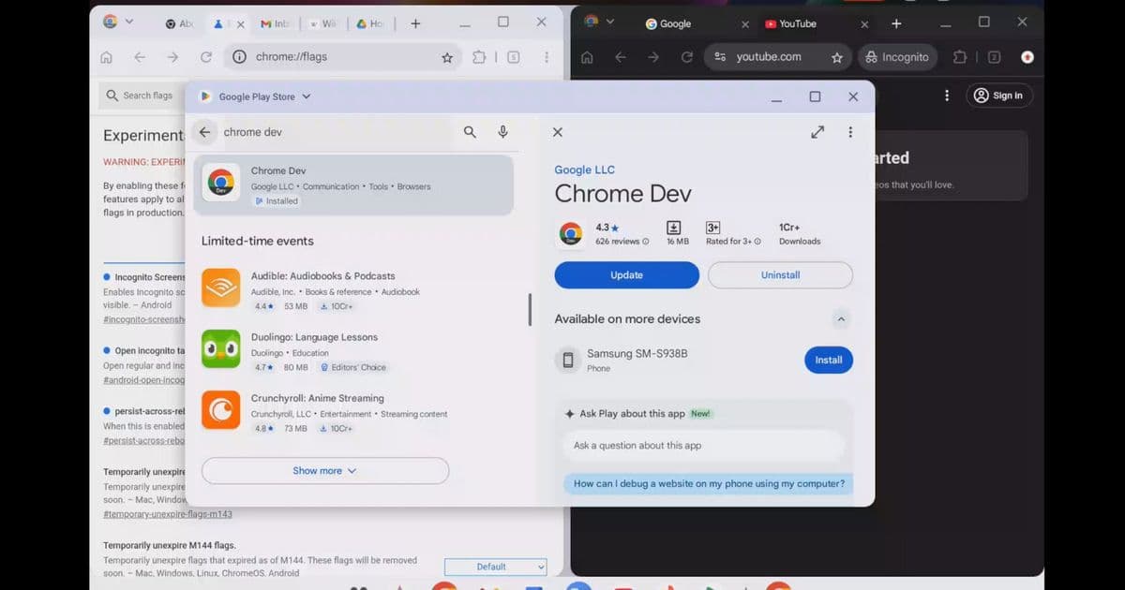Click the Ask a question about this app field
This screenshot has width=1125, height=590.
click(x=703, y=446)
